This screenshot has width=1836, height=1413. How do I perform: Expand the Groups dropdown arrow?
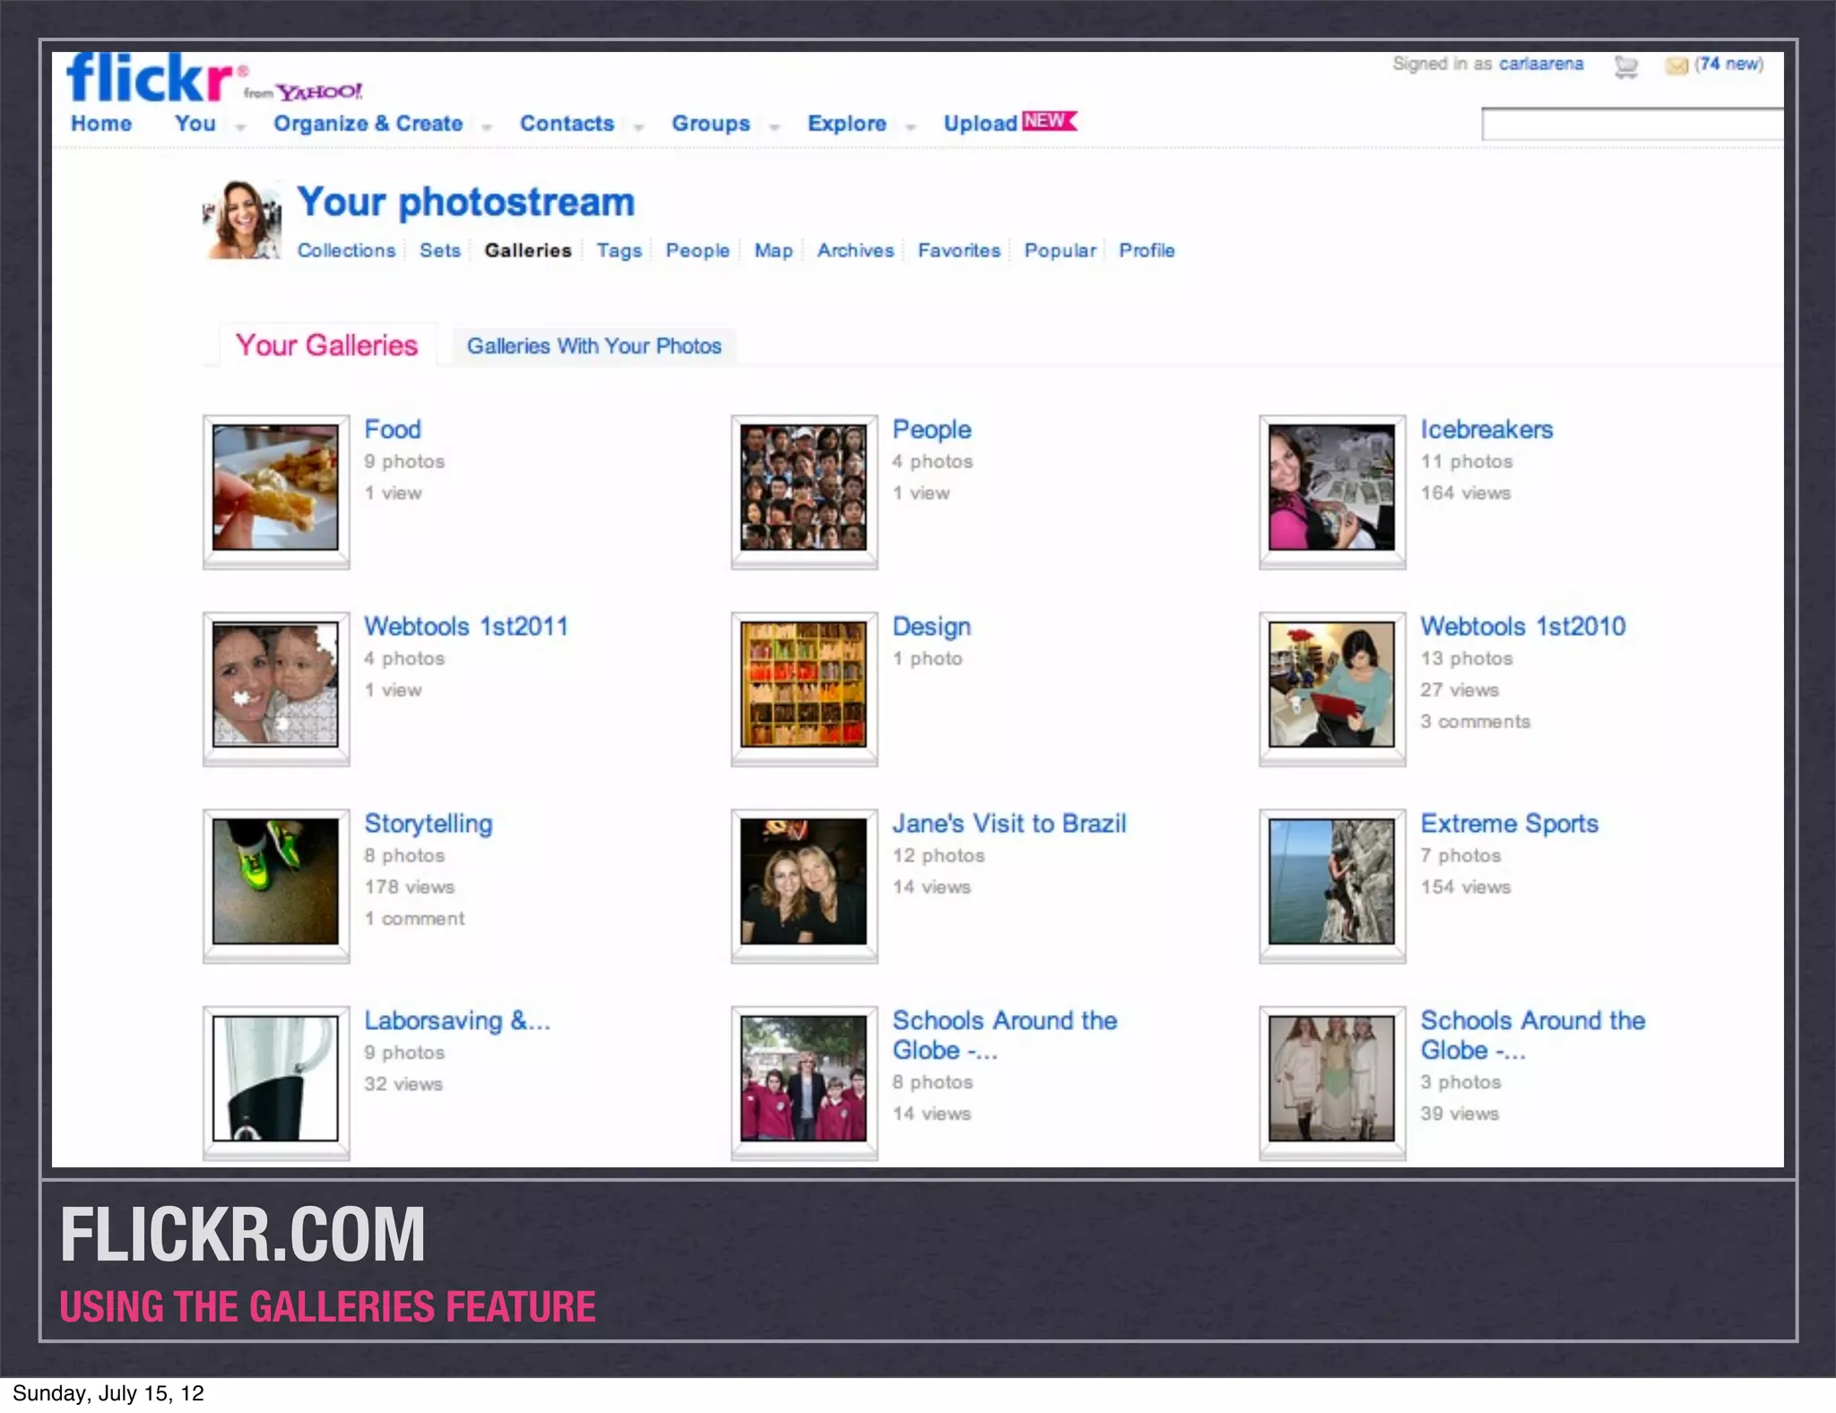tap(775, 127)
